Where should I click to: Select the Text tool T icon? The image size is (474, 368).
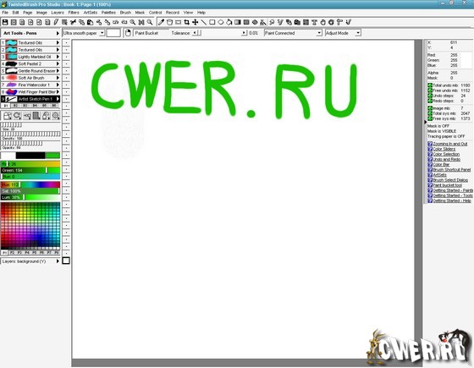click(x=314, y=22)
